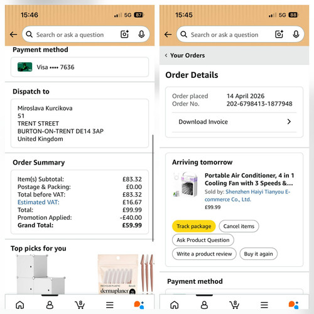
Task: Open basket with 8 items, left screen
Action: [80, 305]
